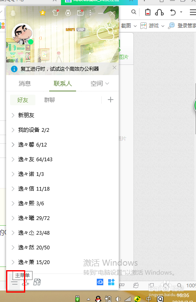Viewport: 196px width, 302px height.
Task: Open the T-shirt skin changer icon
Action: point(55,13)
